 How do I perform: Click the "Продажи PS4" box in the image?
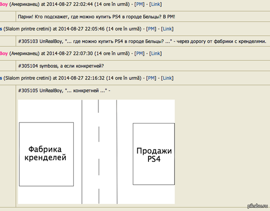[x=154, y=154]
